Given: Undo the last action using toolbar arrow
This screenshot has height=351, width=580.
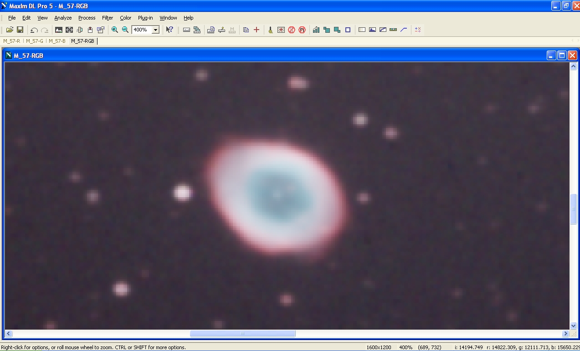Looking at the screenshot, I should (34, 30).
